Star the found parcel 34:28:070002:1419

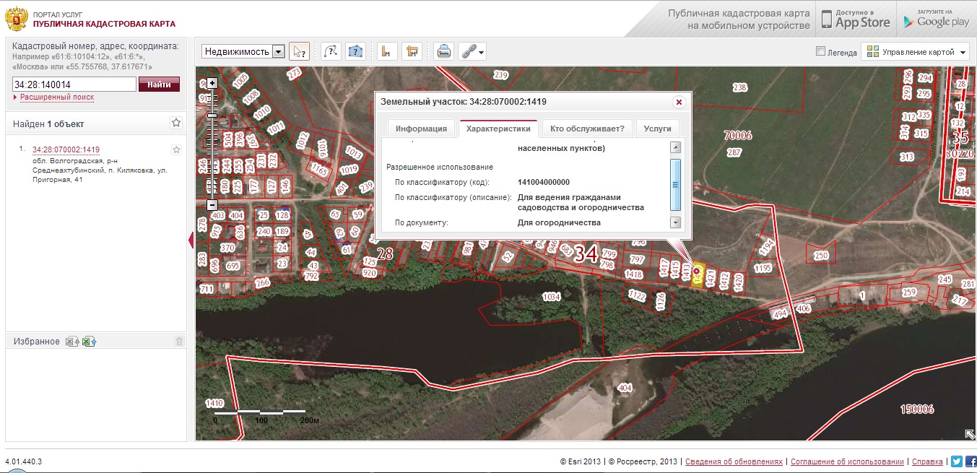tap(176, 149)
